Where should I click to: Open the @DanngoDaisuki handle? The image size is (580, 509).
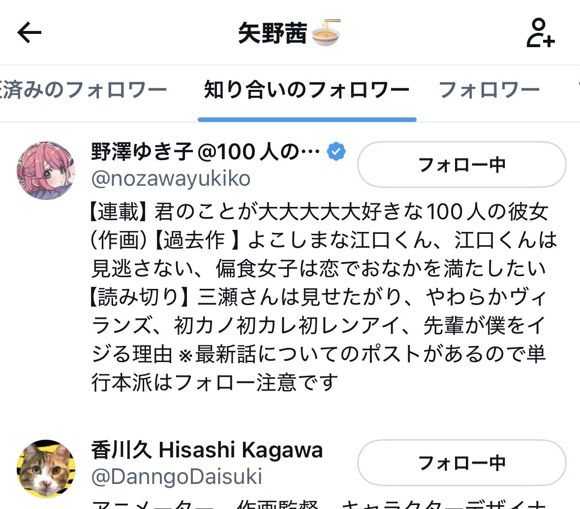click(177, 477)
